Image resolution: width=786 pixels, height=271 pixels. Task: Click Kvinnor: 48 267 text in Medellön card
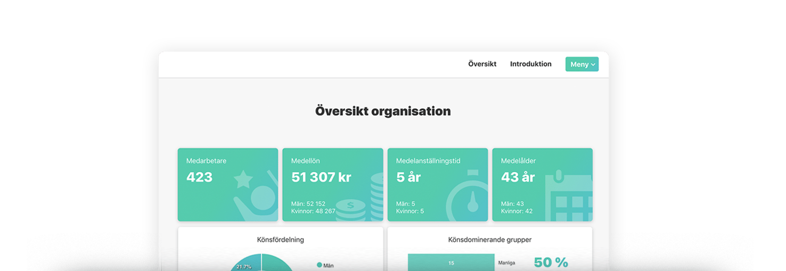tap(313, 211)
